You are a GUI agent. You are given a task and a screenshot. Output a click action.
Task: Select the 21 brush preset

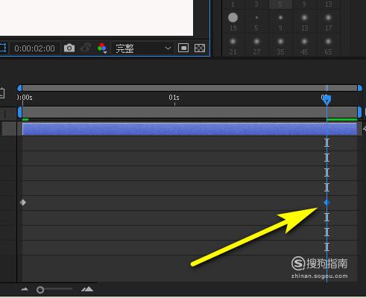[233, 46]
